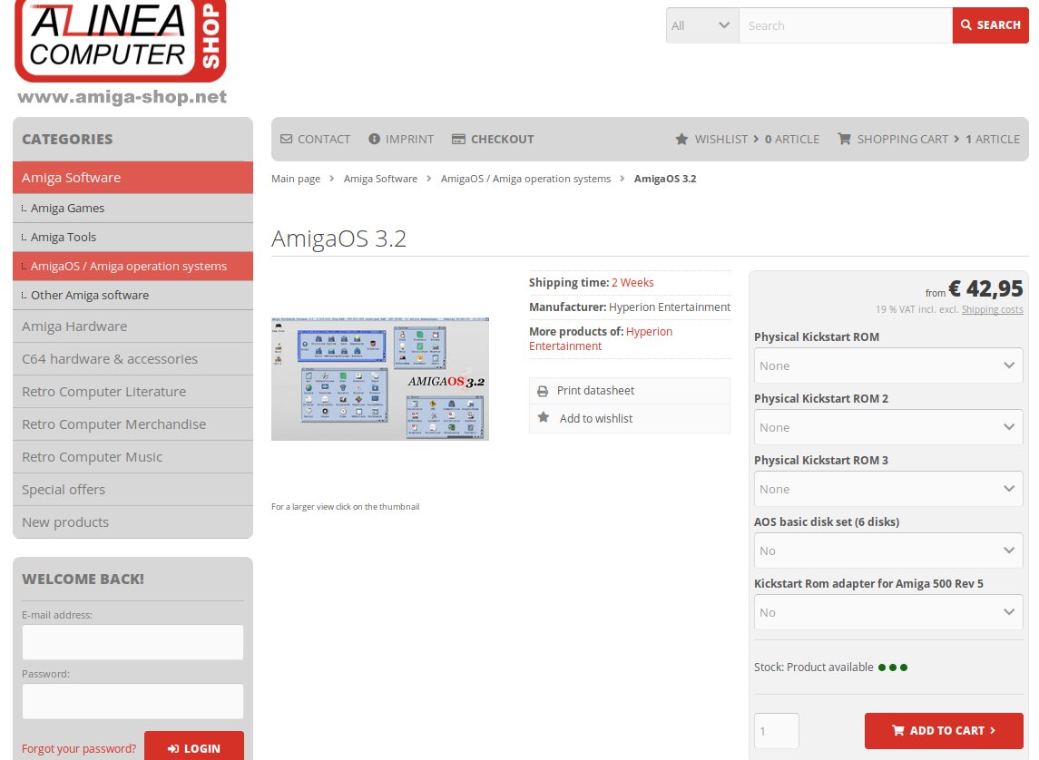The image size is (1039, 760).
Task: Focus the Search text field
Action: pos(846,25)
